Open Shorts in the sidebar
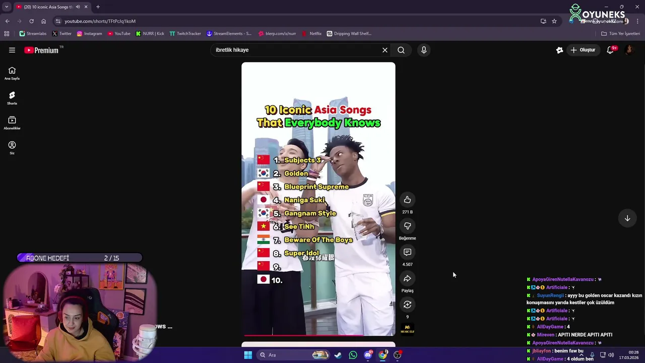Image resolution: width=645 pixels, height=363 pixels. click(12, 98)
